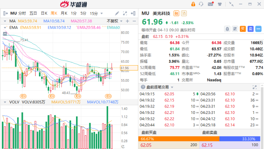Click the first event marker under the chart
Viewport: 264px width, 149px height.
[23, 96]
